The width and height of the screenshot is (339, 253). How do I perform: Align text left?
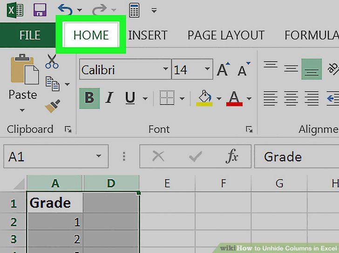271,98
